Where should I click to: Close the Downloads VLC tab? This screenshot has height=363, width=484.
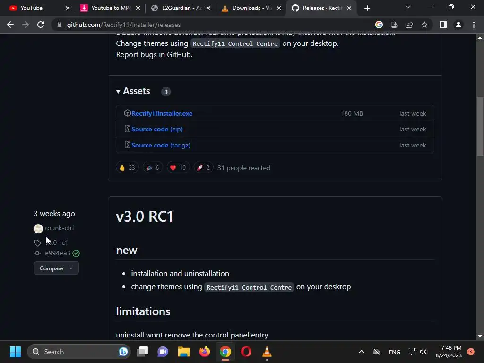[x=279, y=8]
